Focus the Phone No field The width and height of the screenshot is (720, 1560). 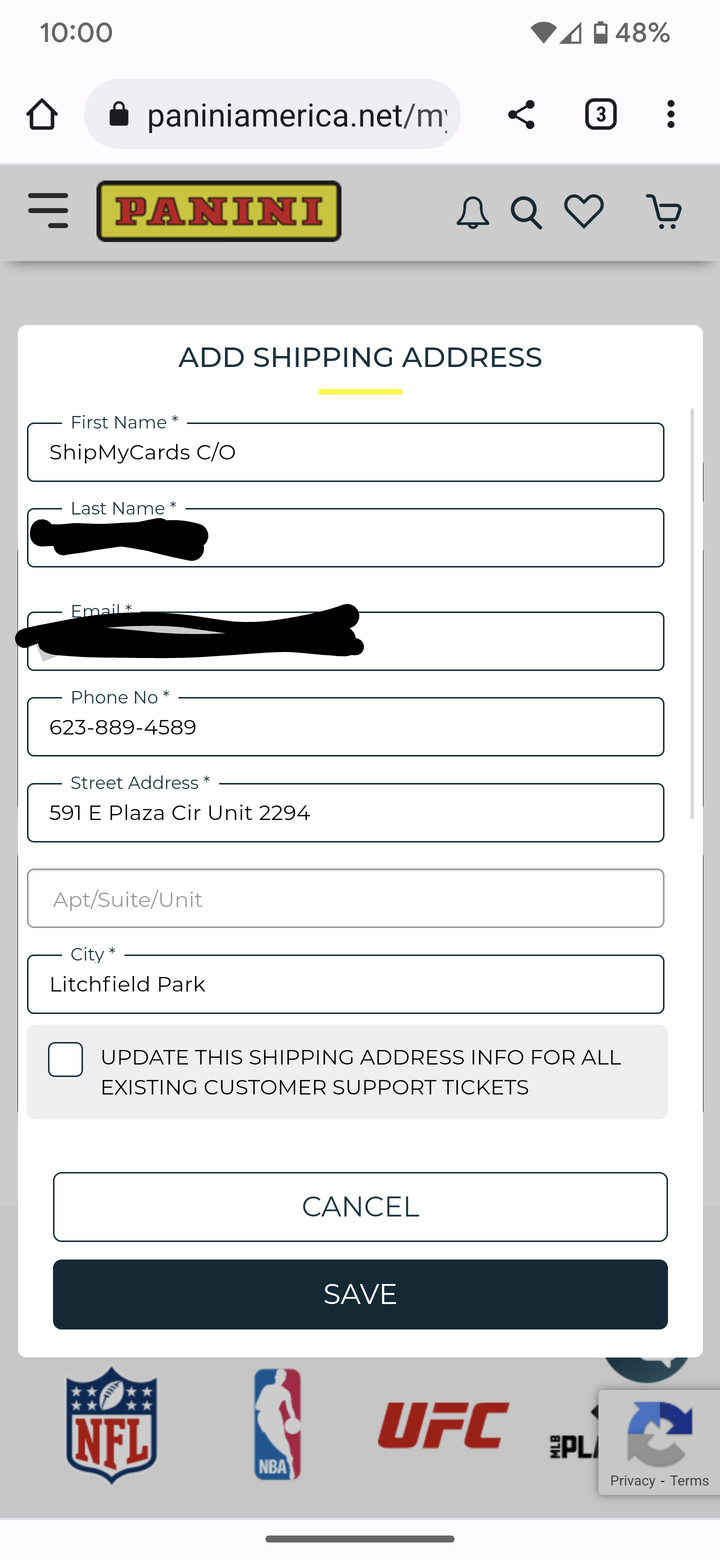point(346,726)
